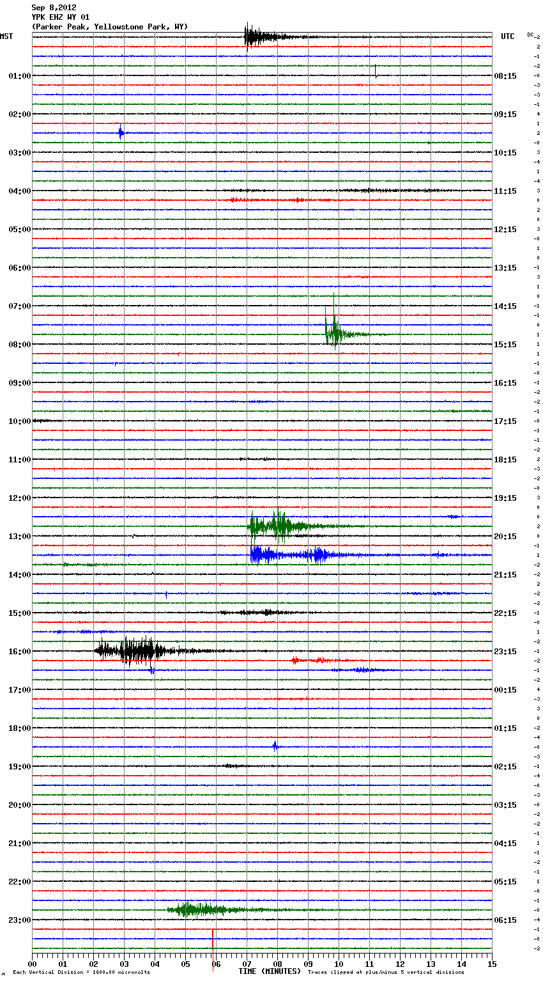This screenshot has width=543, height=981.
Task: Click the x-axis minute tick label 03
Action: (124, 964)
